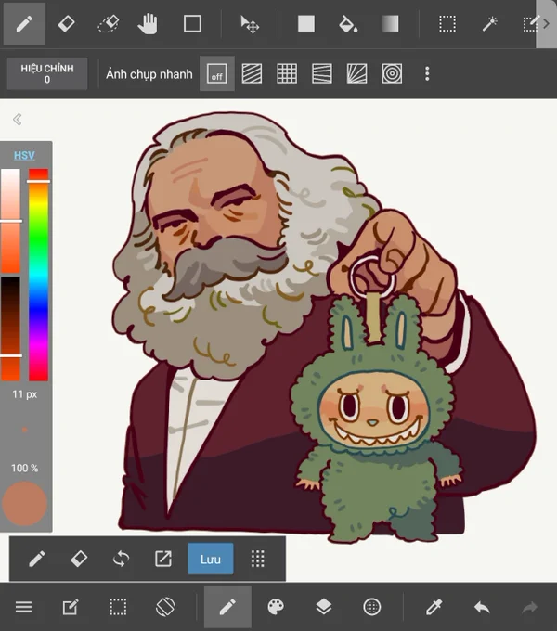This screenshot has width=557, height=631.
Task: Select the dotted Erase-selection tool
Action: pyautogui.click(x=109, y=23)
